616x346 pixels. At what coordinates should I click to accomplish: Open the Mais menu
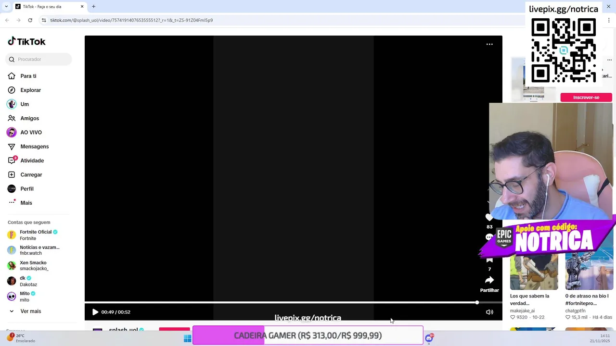coord(20,203)
